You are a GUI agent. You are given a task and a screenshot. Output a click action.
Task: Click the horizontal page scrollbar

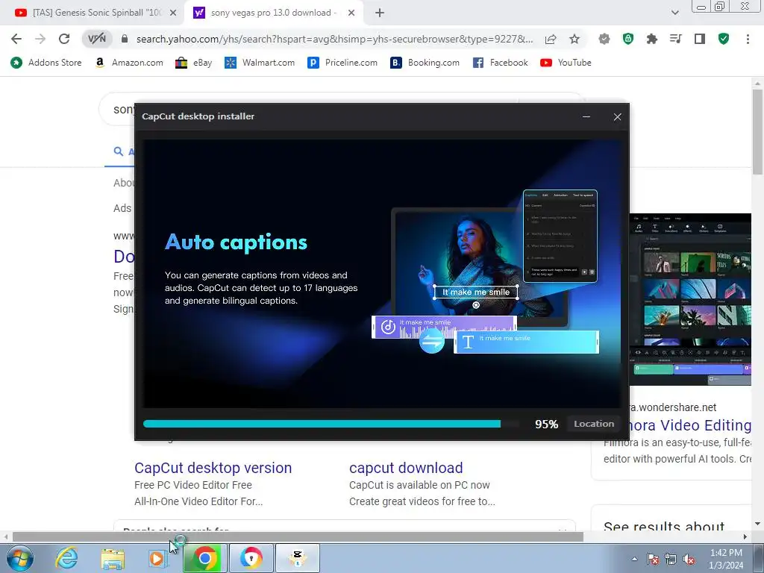tap(297, 536)
